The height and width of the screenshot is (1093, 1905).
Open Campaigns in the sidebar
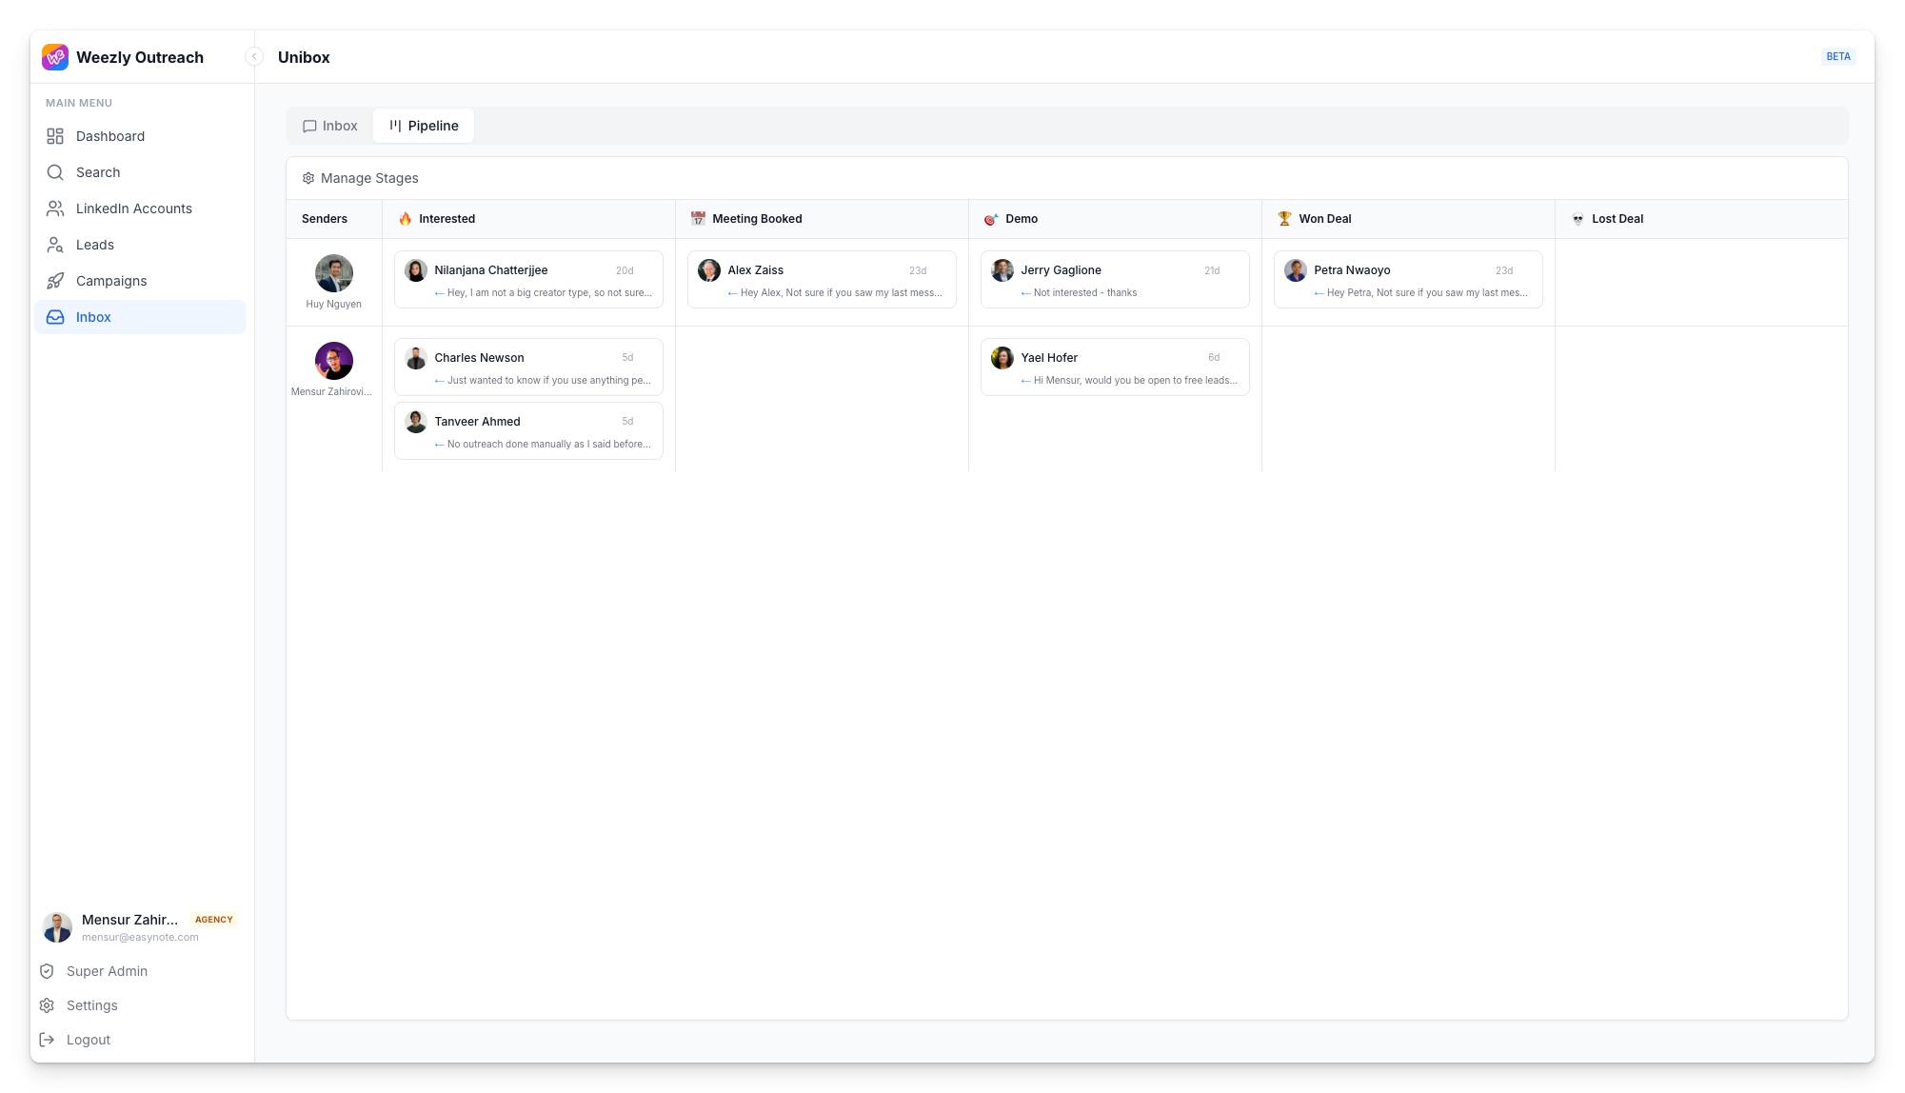click(x=140, y=281)
